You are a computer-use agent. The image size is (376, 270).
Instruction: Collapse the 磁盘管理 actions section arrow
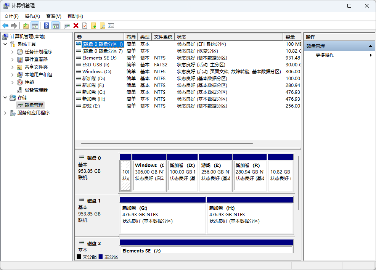click(370, 46)
